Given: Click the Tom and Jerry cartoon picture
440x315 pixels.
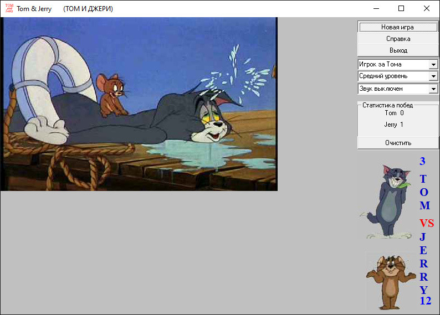Looking at the screenshot, I should pyautogui.click(x=139, y=104).
